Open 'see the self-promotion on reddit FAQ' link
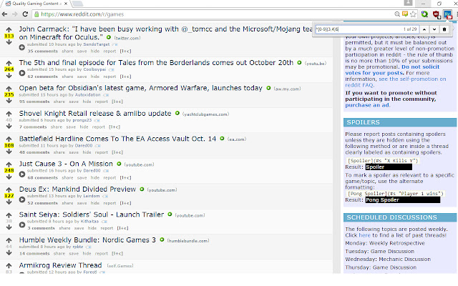This screenshot has width=458, height=286. [396, 82]
